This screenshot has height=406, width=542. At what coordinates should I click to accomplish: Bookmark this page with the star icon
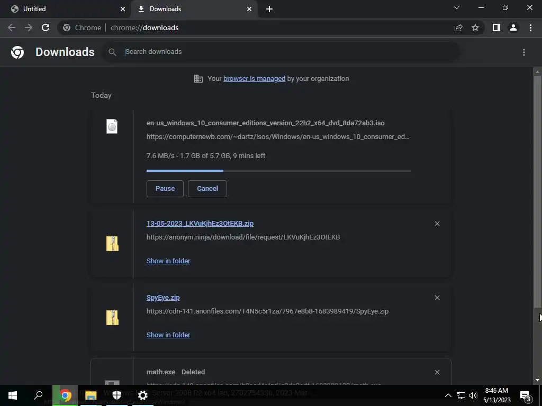pyautogui.click(x=475, y=27)
